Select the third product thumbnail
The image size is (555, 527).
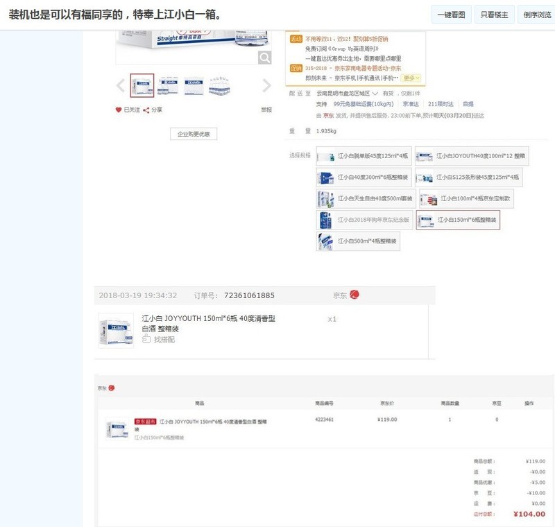click(194, 85)
